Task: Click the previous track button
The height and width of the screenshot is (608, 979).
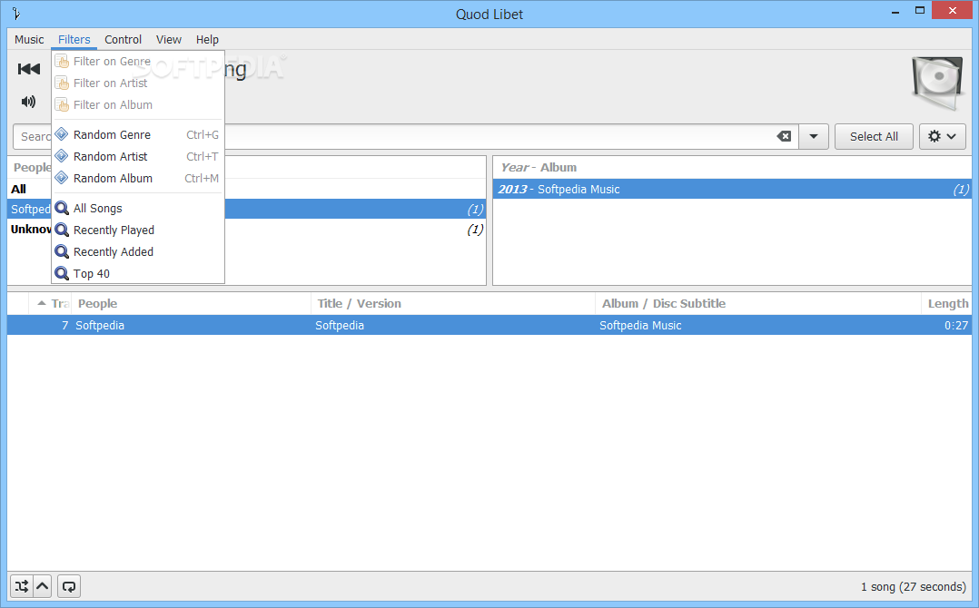Action: point(29,69)
